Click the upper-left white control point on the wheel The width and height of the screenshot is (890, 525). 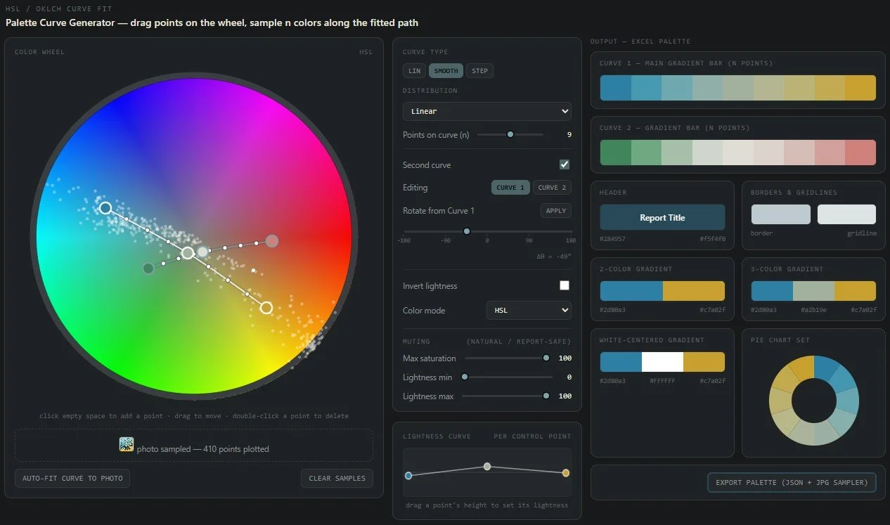click(105, 208)
